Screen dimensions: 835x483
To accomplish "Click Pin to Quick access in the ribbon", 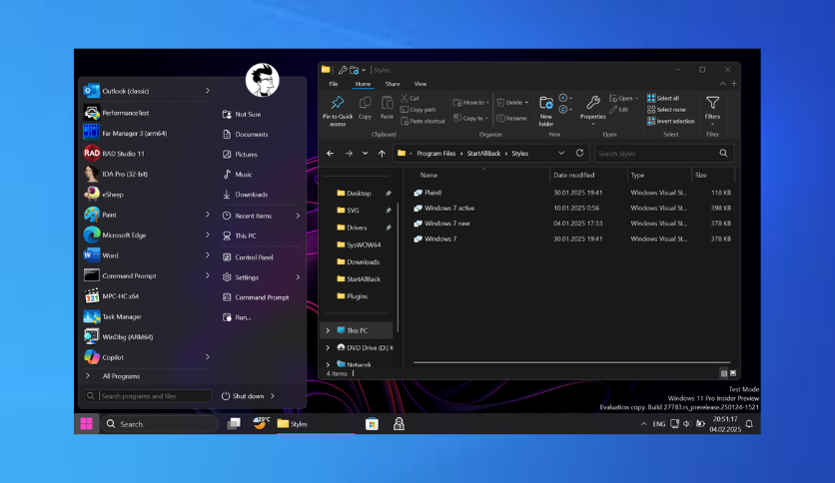I will coord(338,111).
